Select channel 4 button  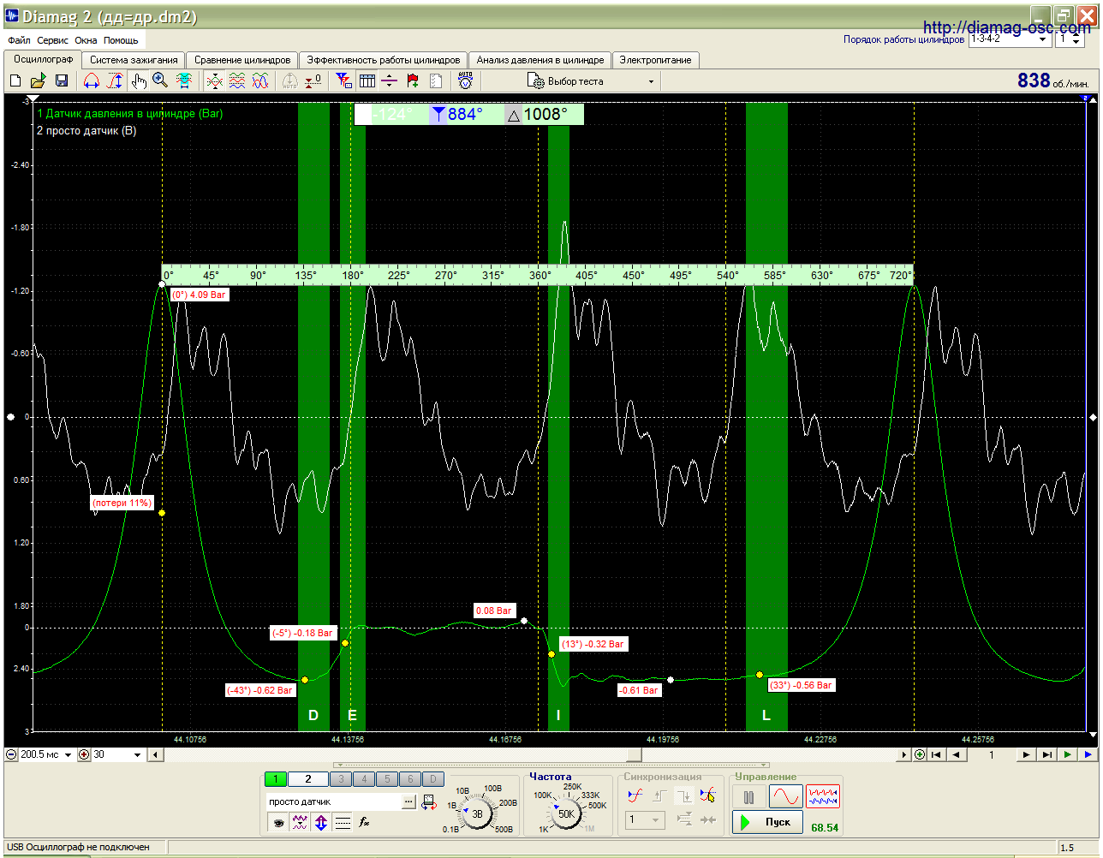(x=364, y=779)
